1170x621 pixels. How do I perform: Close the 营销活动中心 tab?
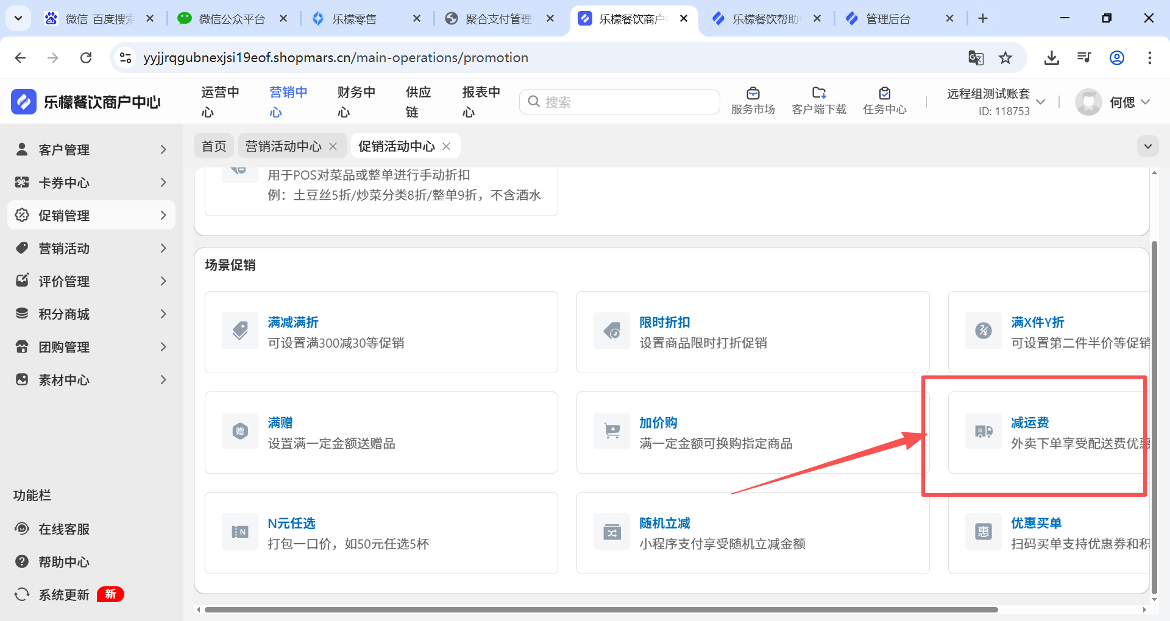pyautogui.click(x=333, y=146)
